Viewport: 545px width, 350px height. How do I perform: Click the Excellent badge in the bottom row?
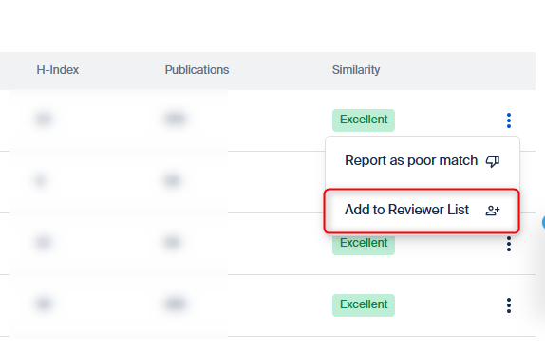coord(364,305)
